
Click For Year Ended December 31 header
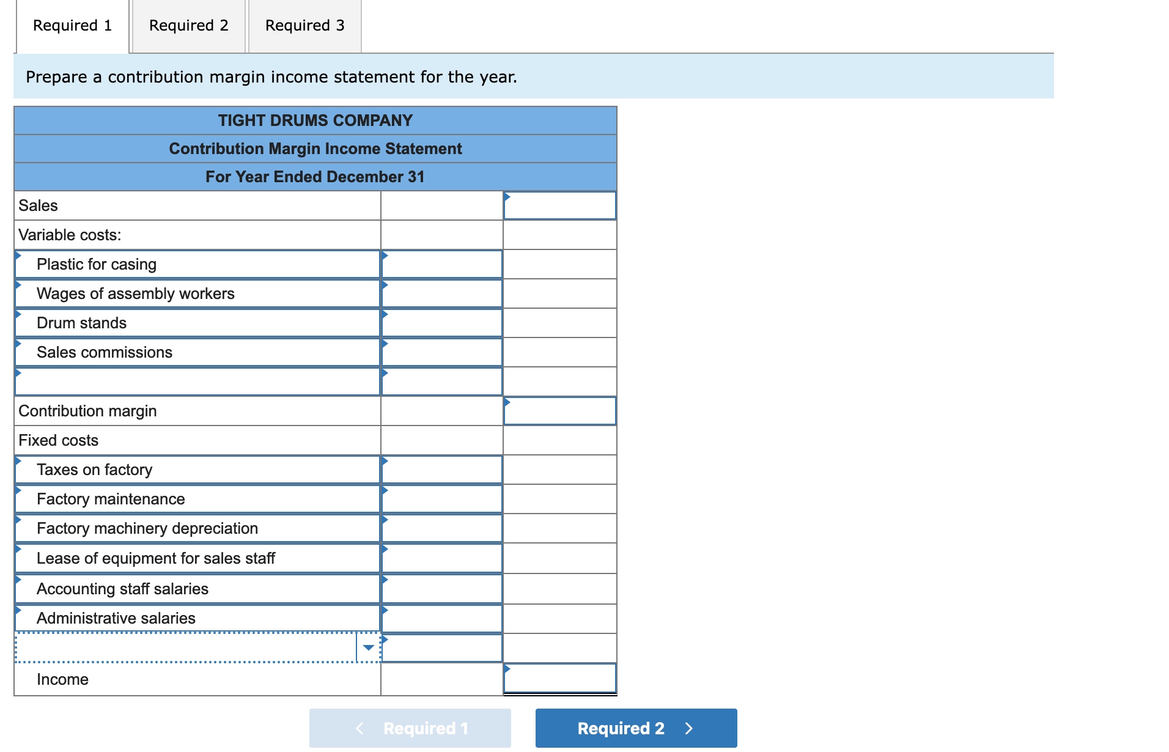(315, 177)
